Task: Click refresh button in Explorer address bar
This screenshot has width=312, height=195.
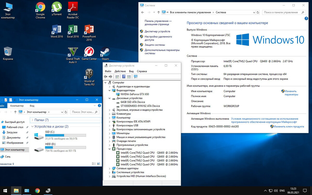Action: [66, 112]
